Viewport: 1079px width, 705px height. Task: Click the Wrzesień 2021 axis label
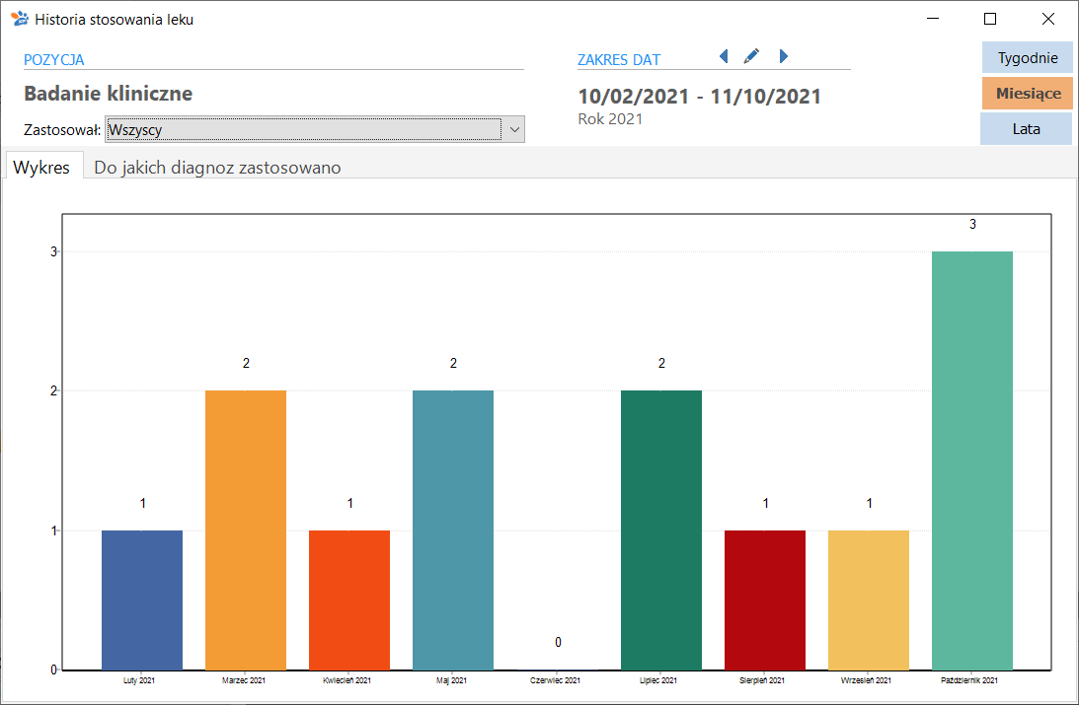867,681
